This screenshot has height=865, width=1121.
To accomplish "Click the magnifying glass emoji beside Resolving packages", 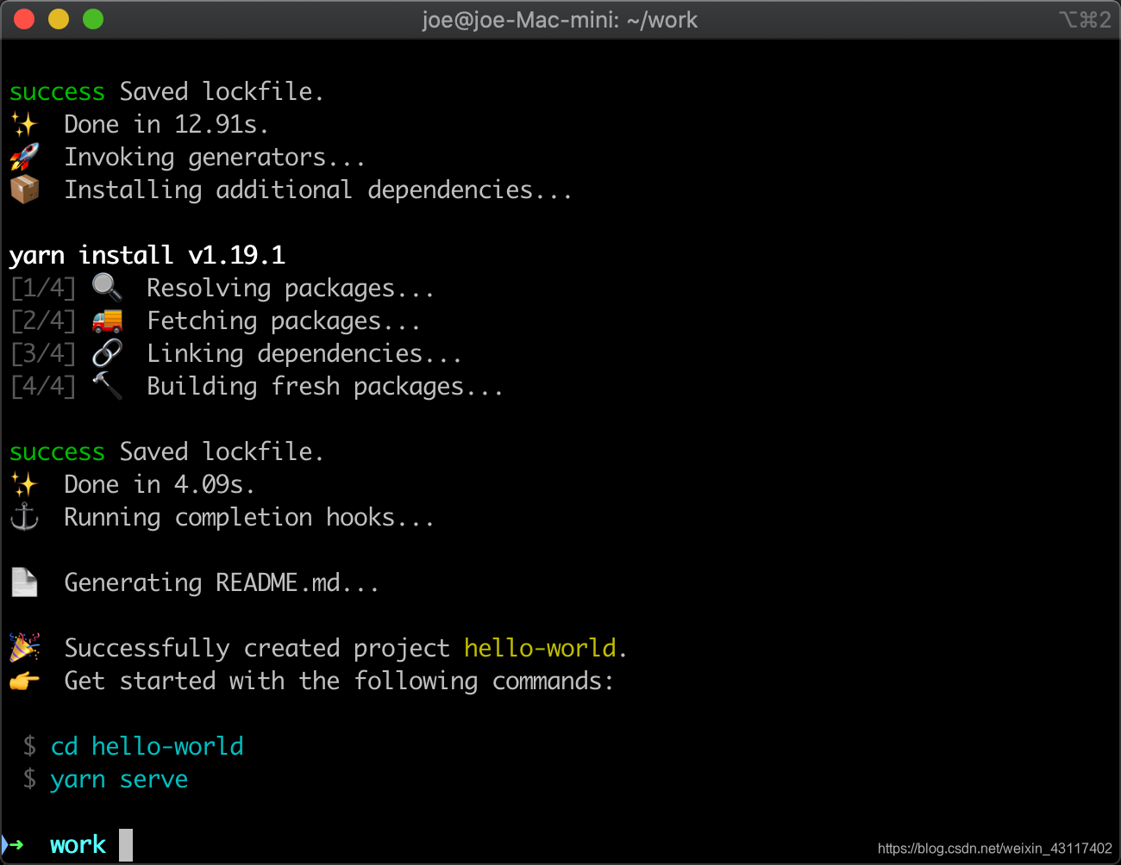I will tap(107, 288).
